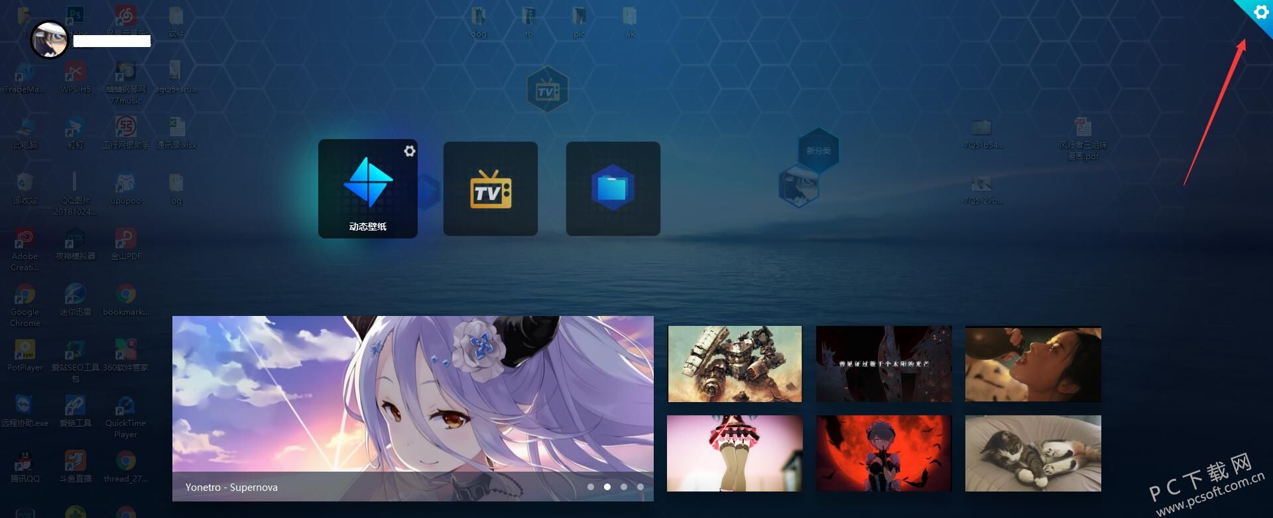This screenshot has height=518, width=1273.
Task: Select the 风行者三姐妹漫画.pdf file
Action: 1083,138
